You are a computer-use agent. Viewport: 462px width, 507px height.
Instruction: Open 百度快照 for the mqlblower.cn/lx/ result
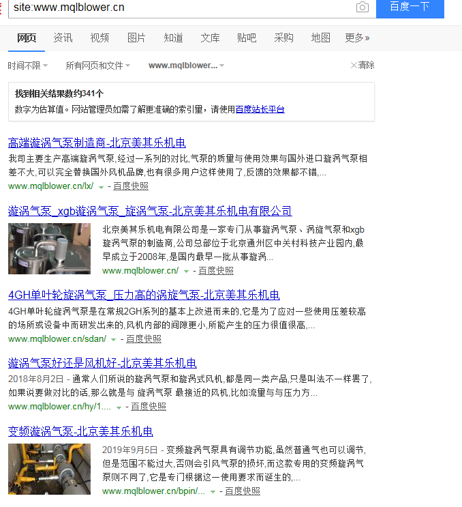tap(131, 186)
